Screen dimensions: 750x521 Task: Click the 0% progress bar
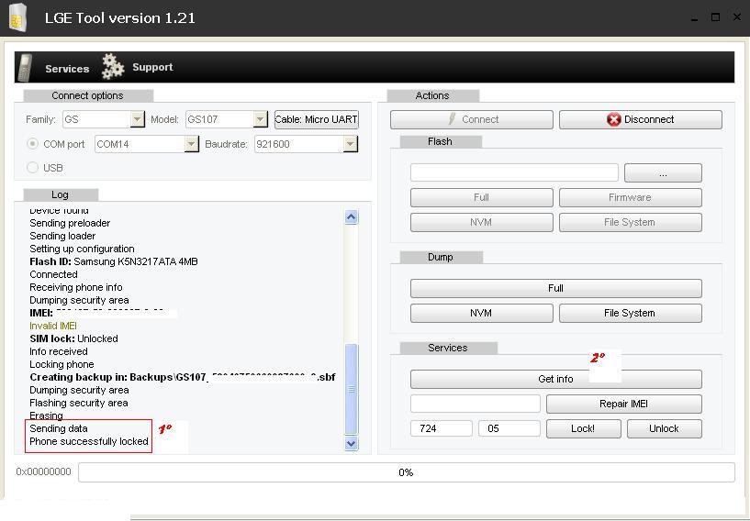point(406,472)
